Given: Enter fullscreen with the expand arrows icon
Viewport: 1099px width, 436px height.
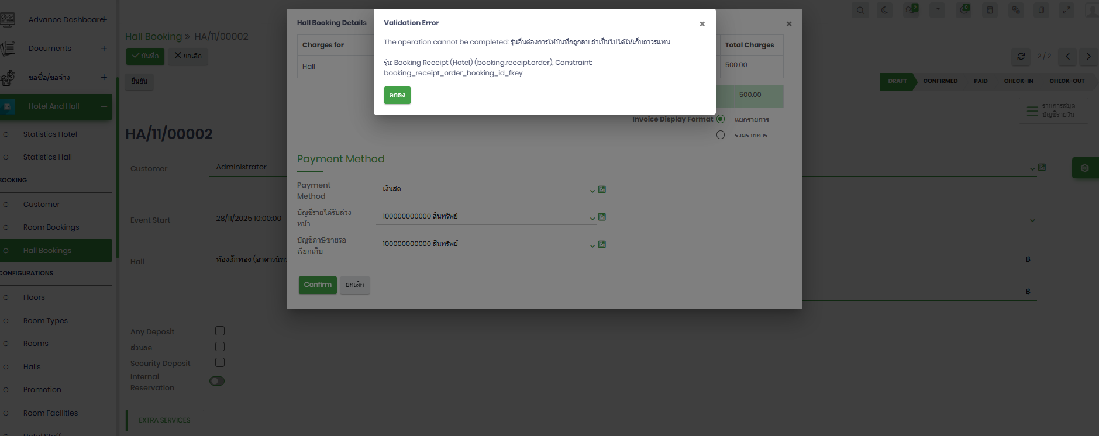Looking at the screenshot, I should [x=1067, y=10].
